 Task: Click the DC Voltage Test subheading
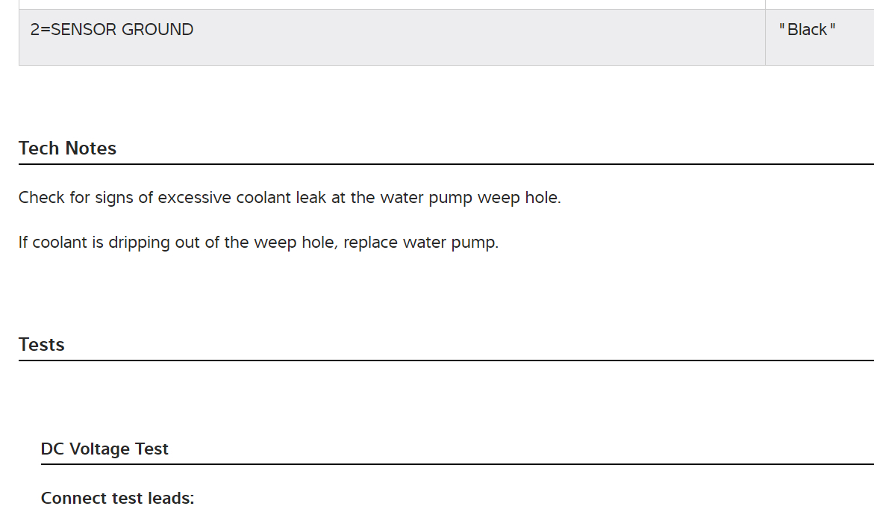click(x=104, y=449)
